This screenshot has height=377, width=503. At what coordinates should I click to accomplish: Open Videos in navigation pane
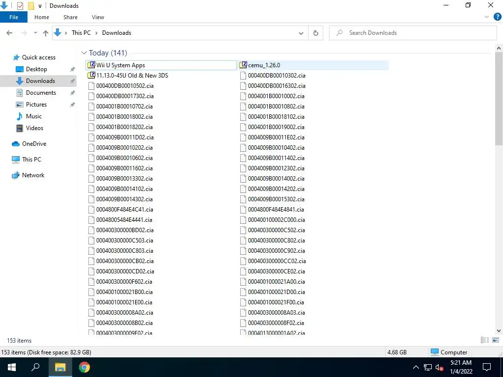point(34,128)
